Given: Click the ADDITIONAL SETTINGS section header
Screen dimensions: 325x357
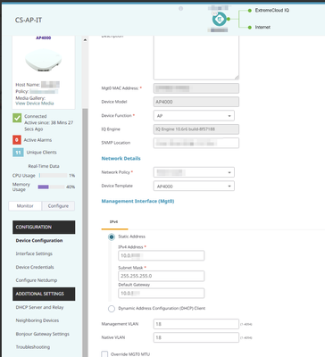Looking at the screenshot, I should [44, 294].
